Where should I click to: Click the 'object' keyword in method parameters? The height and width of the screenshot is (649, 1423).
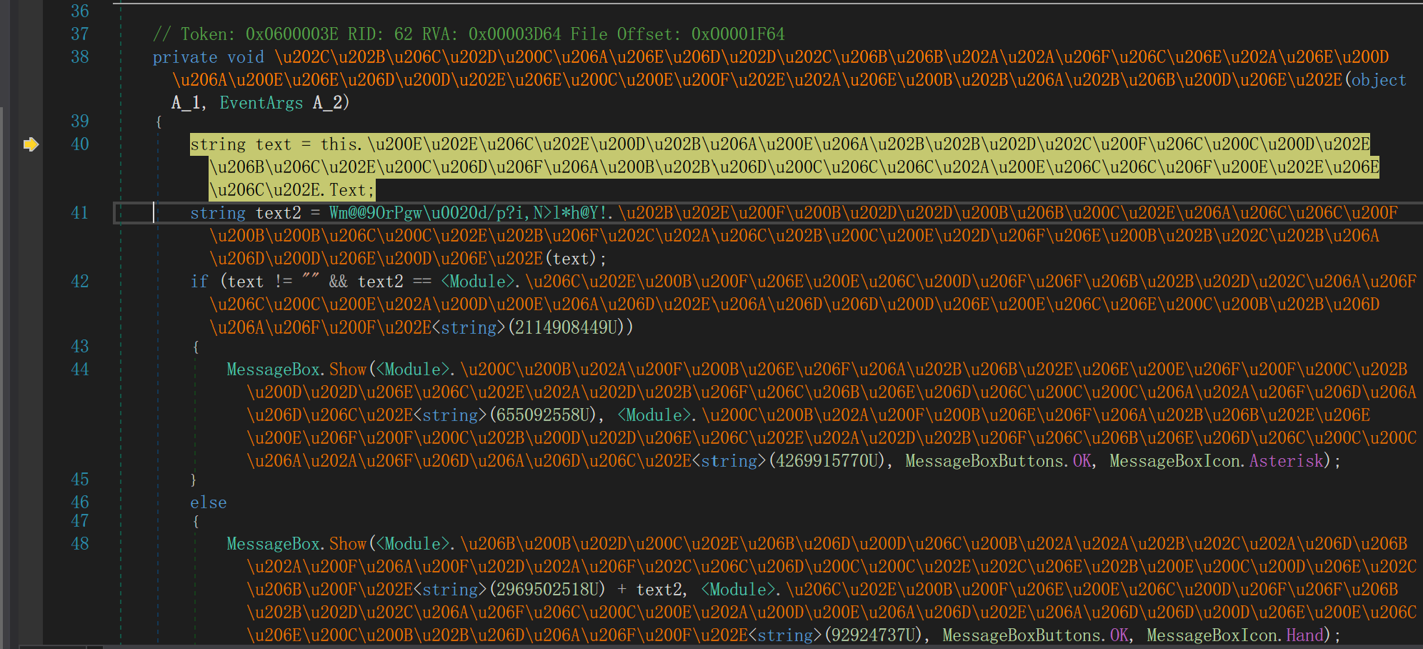click(1379, 80)
